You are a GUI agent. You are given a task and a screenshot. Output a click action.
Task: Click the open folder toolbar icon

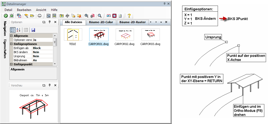32,16
